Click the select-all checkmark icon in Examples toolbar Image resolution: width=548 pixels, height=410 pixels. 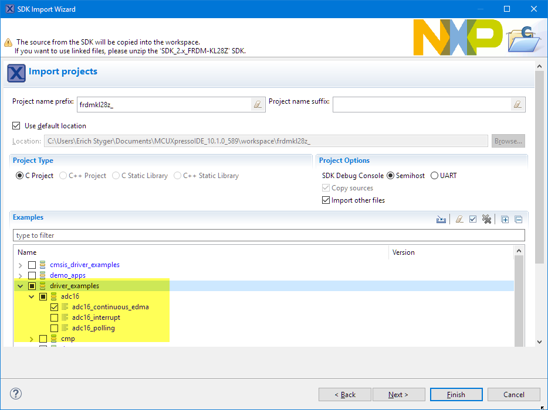(473, 220)
